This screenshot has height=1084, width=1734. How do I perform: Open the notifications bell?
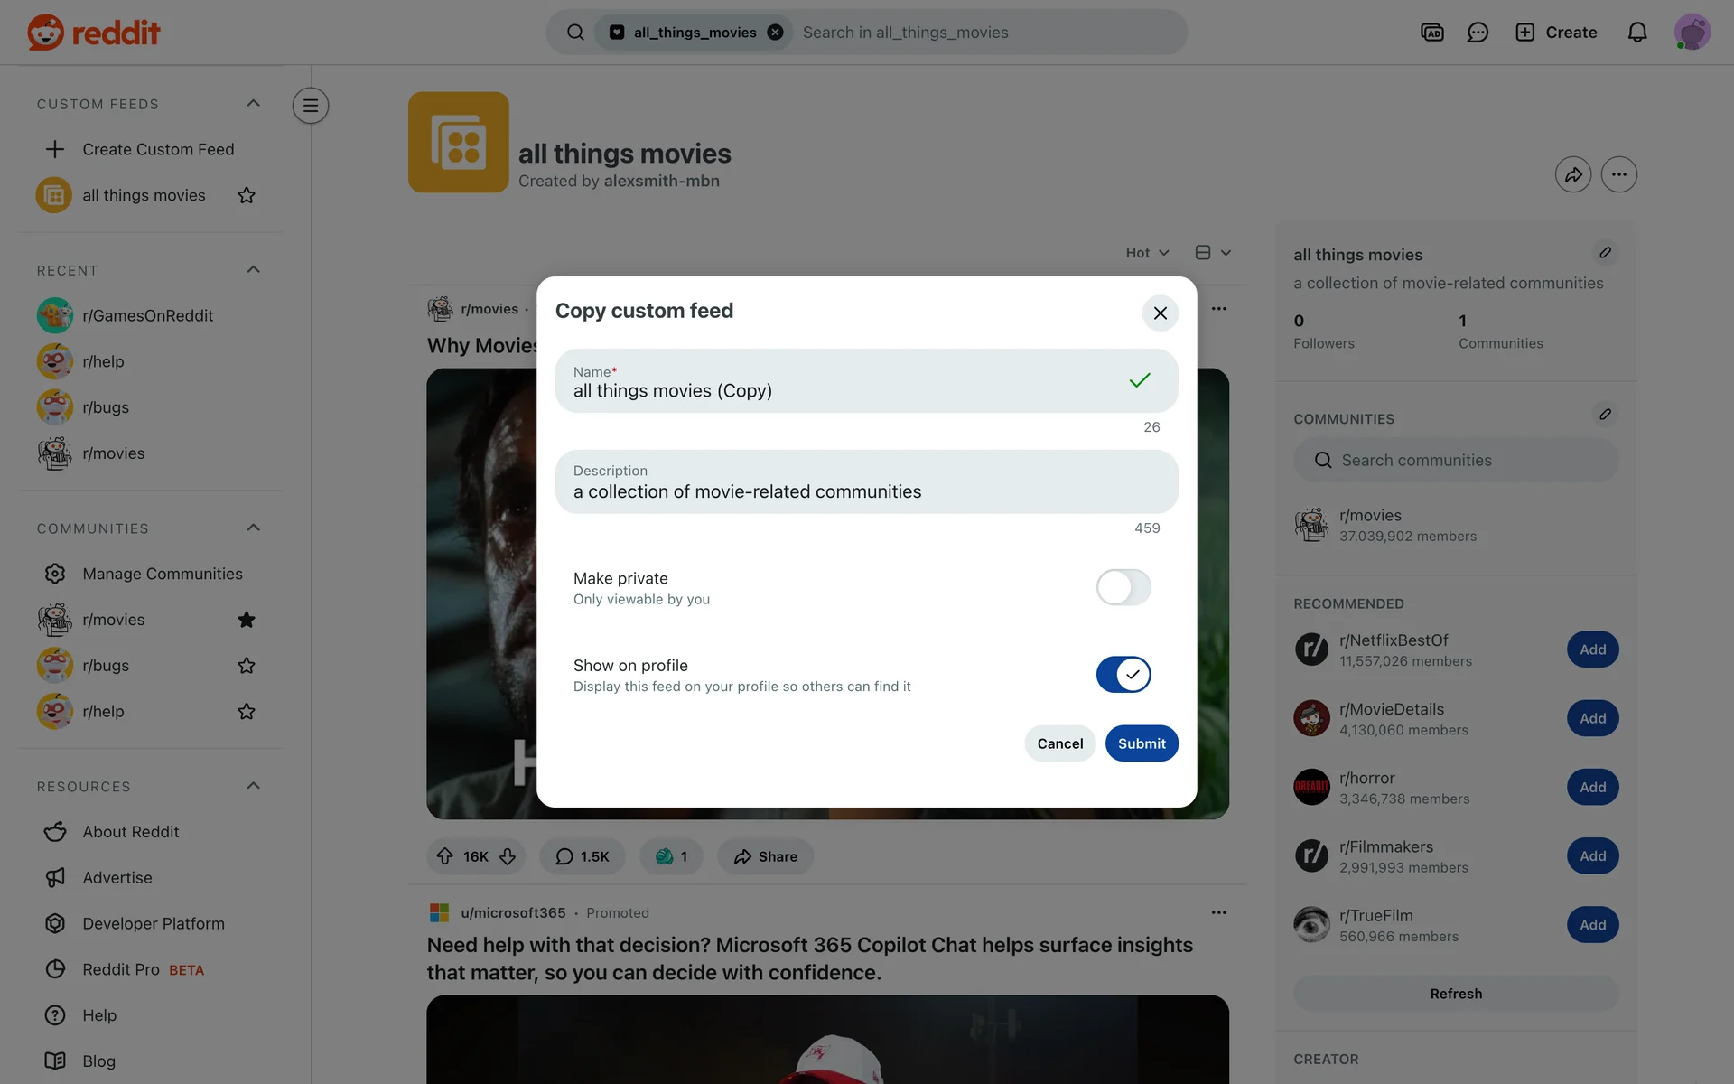[x=1636, y=33]
